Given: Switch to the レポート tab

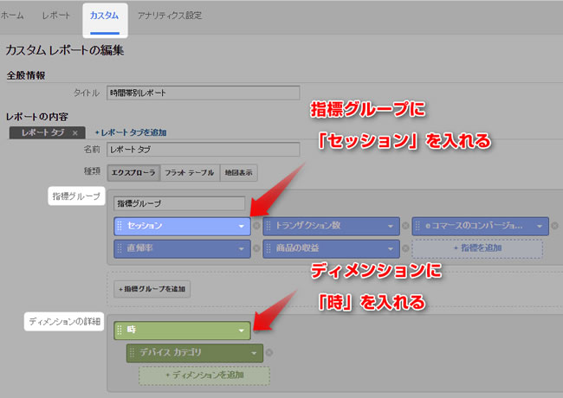Looking at the screenshot, I should coord(55,16).
